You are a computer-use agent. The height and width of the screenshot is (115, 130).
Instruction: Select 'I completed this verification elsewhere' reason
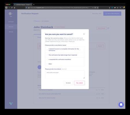click(x=65, y=59)
